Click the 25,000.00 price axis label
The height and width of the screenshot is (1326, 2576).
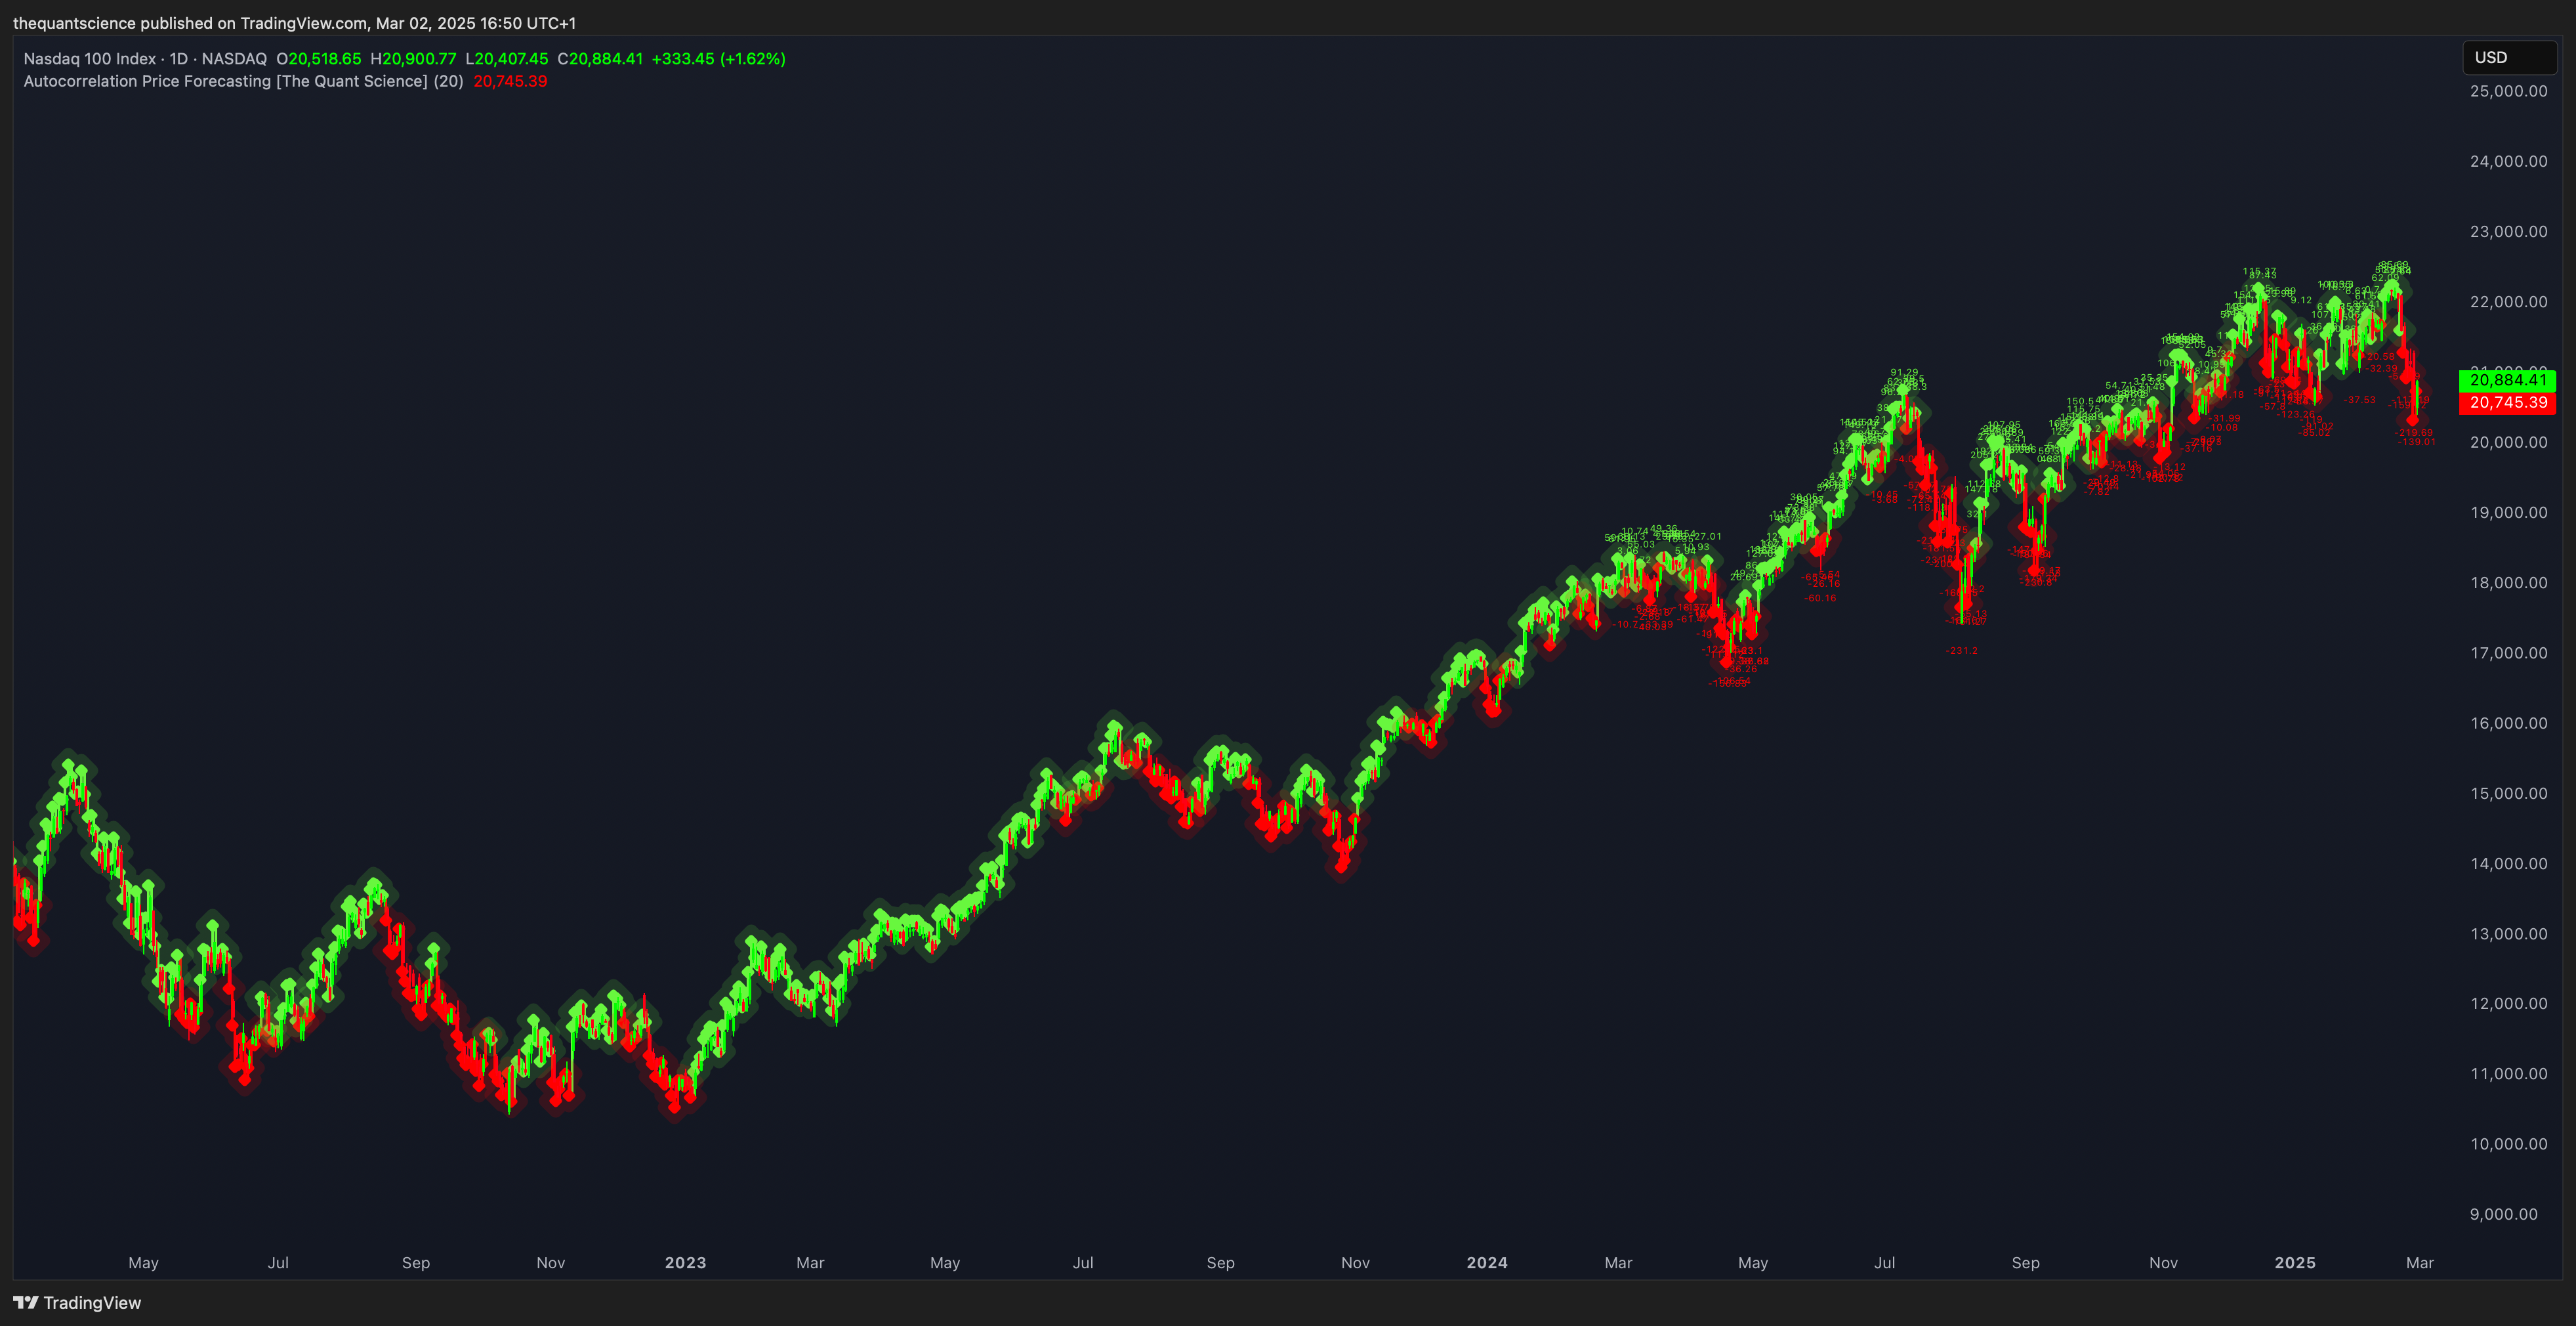pos(2508,91)
